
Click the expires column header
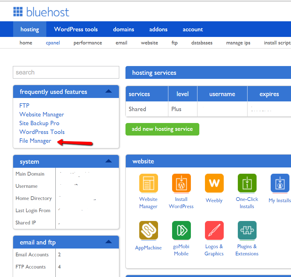point(269,94)
